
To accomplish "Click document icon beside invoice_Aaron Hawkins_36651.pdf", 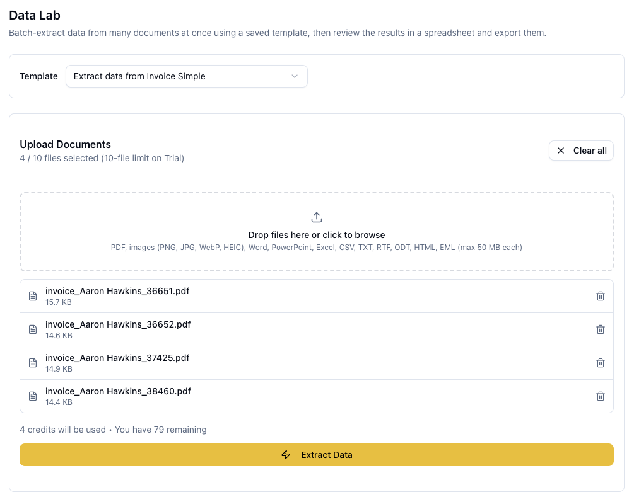I will coord(33,296).
